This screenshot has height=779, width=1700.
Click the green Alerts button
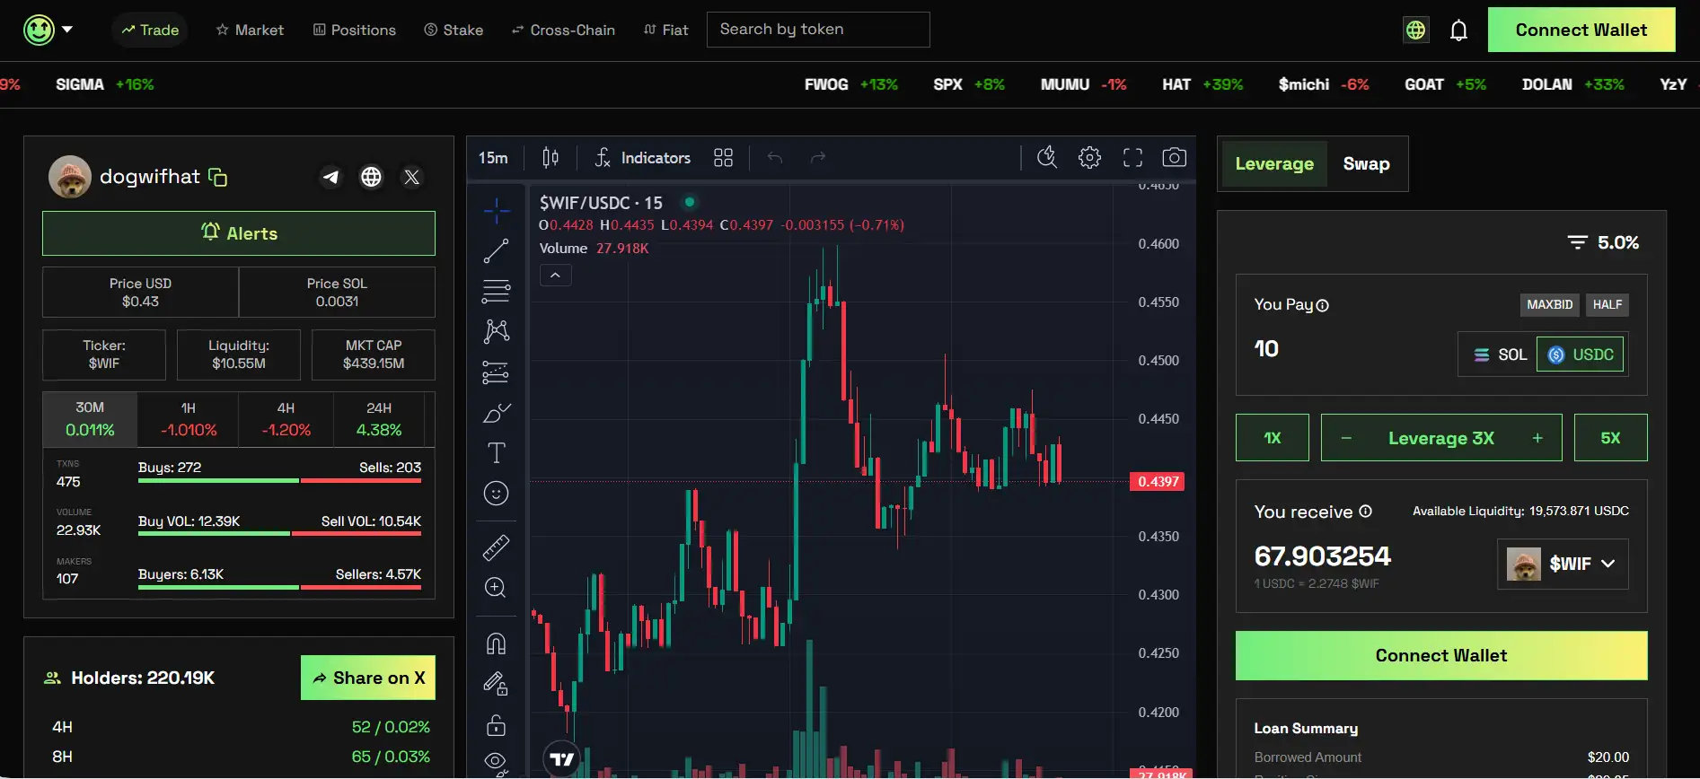coord(239,233)
